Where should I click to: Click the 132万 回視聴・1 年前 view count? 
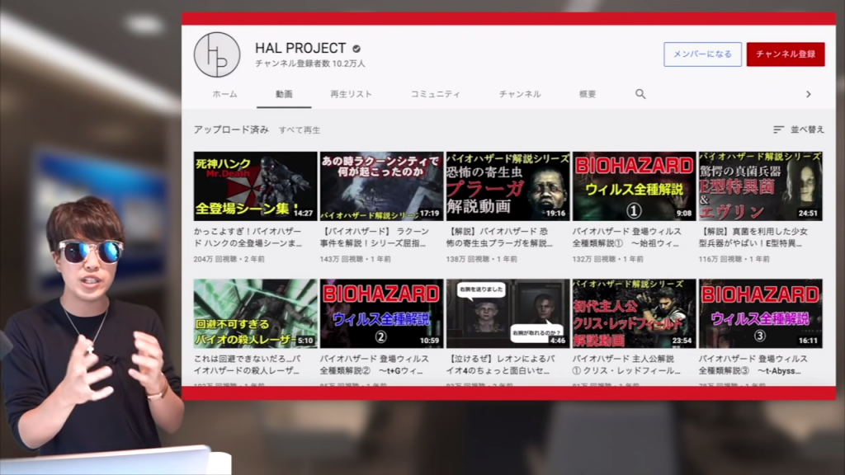click(x=608, y=259)
